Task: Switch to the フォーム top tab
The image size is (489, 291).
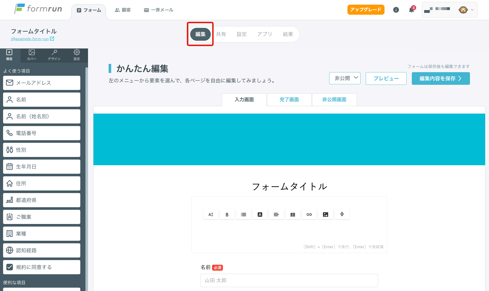Action: (89, 10)
